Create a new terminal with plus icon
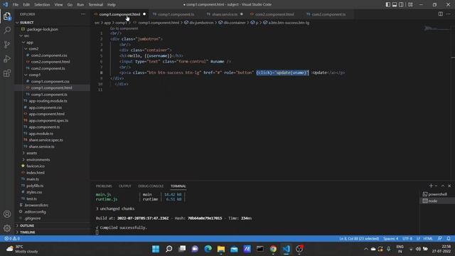This screenshot has width=455, height=256. [431, 186]
